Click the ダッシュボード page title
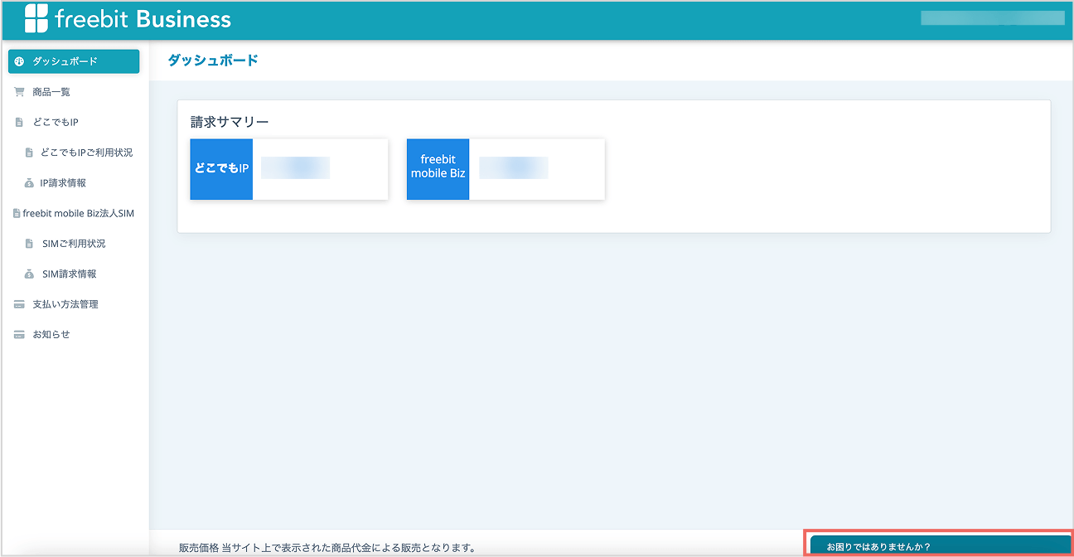This screenshot has height=557, width=1074. tap(213, 61)
